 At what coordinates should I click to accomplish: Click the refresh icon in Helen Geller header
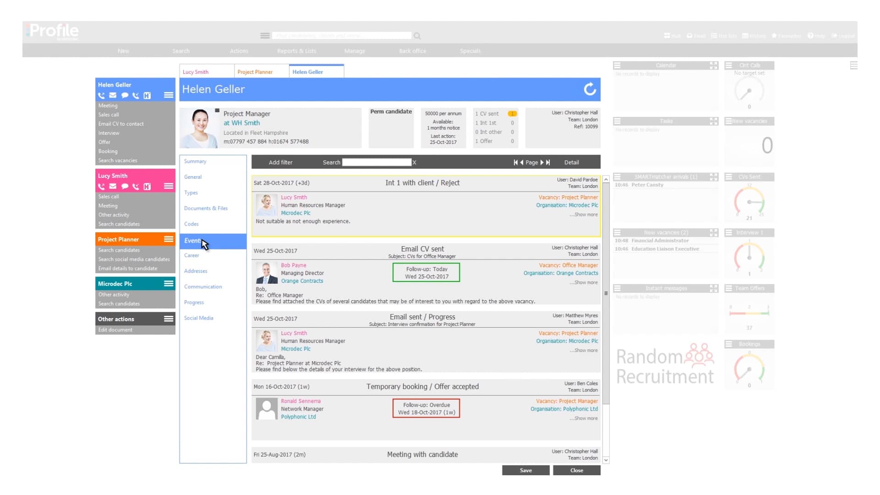(x=590, y=89)
